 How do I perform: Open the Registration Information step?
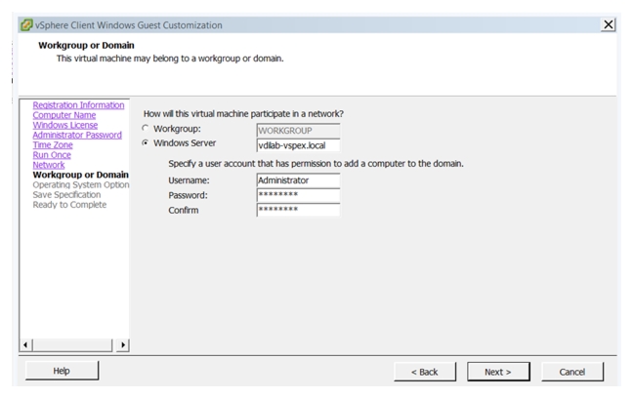click(x=78, y=105)
